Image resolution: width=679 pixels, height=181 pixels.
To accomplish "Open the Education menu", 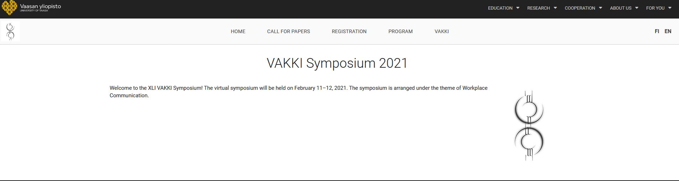I will (500, 8).
